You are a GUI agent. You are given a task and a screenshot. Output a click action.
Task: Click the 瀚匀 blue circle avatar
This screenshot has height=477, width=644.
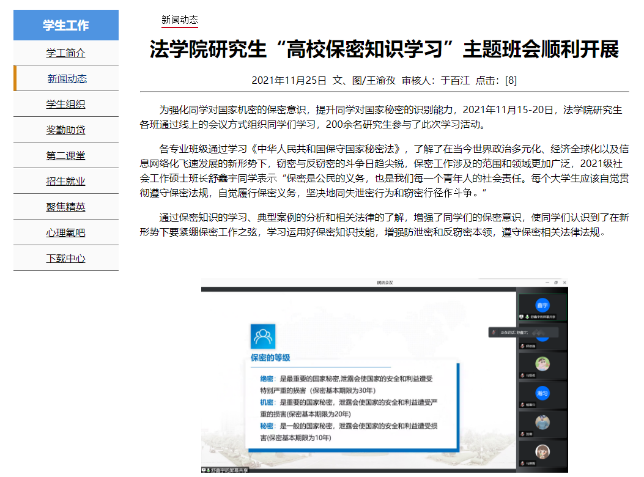coord(542,393)
